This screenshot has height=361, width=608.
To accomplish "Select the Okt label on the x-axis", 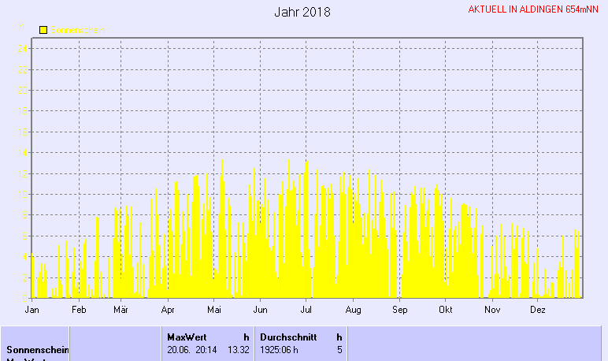I will pyautogui.click(x=446, y=311).
